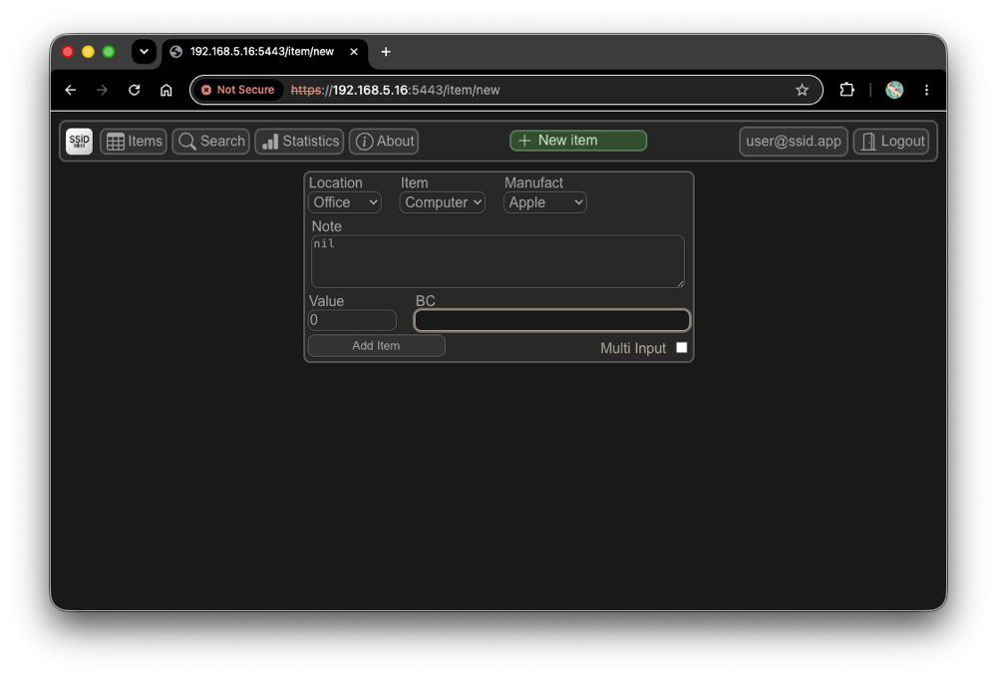
Task: Open the About info page
Action: point(384,142)
